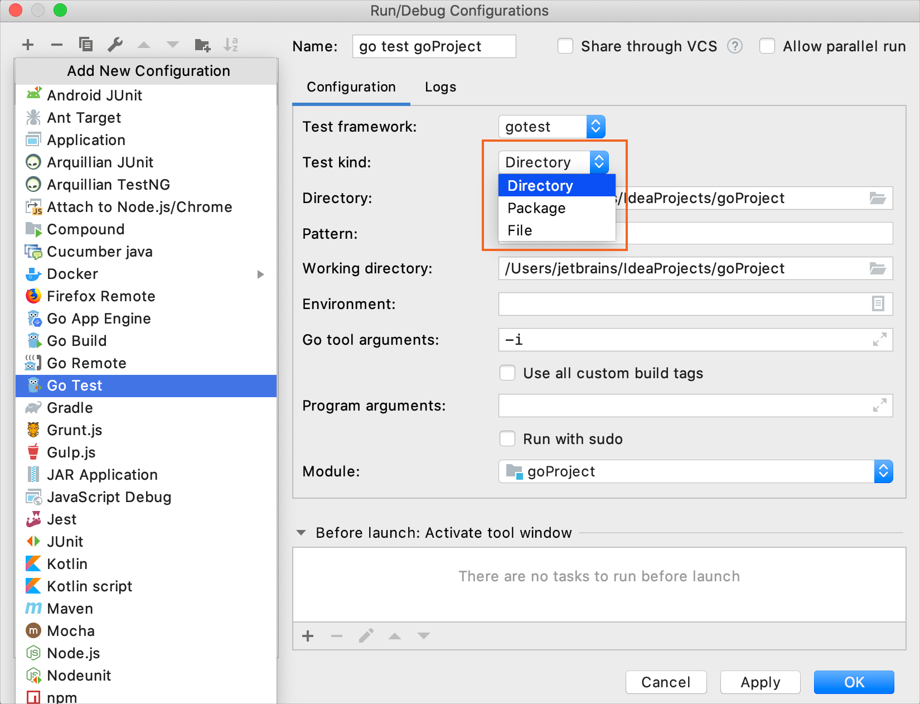This screenshot has width=920, height=704.
Task: Select Cucumber java configuration type
Action: pyautogui.click(x=146, y=252)
